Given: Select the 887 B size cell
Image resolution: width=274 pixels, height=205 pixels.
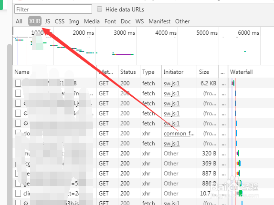Looking at the screenshot, I should [x=209, y=174].
